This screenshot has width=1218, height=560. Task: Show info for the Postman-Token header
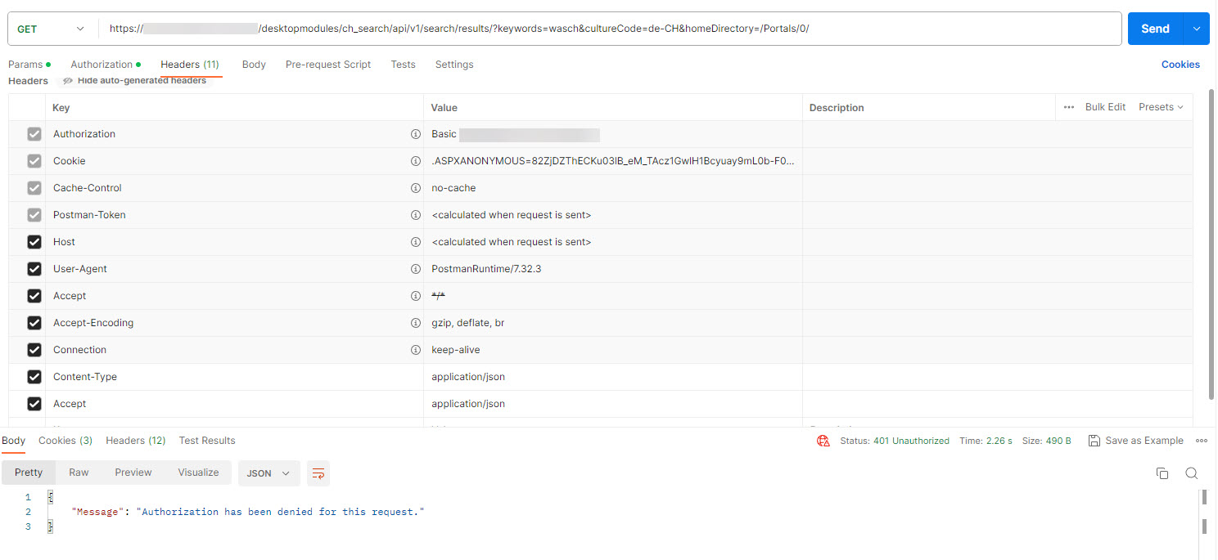(415, 215)
